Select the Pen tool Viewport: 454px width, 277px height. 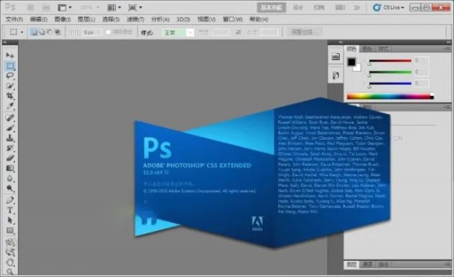tap(10, 200)
